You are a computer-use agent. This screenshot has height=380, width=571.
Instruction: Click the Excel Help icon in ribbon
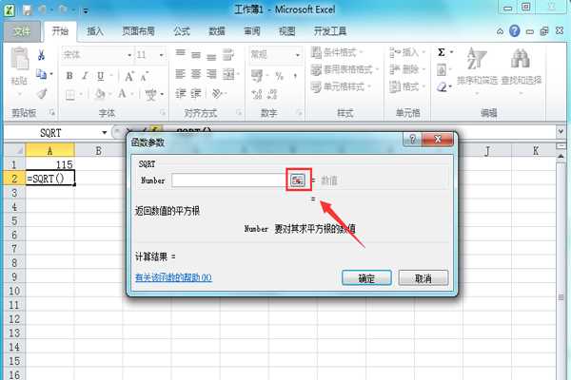click(x=514, y=31)
